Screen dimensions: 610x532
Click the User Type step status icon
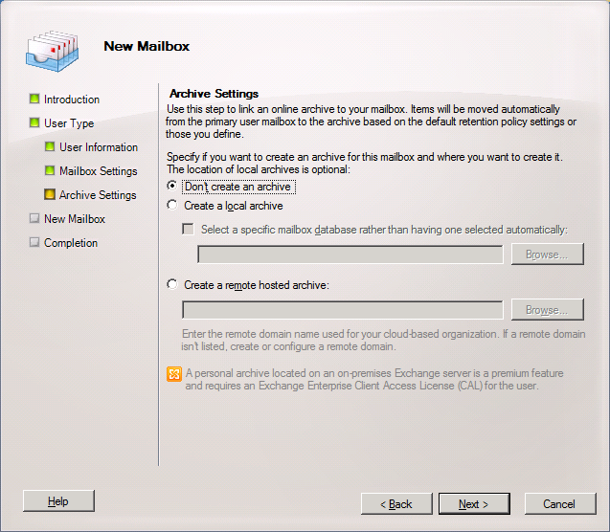(x=34, y=123)
